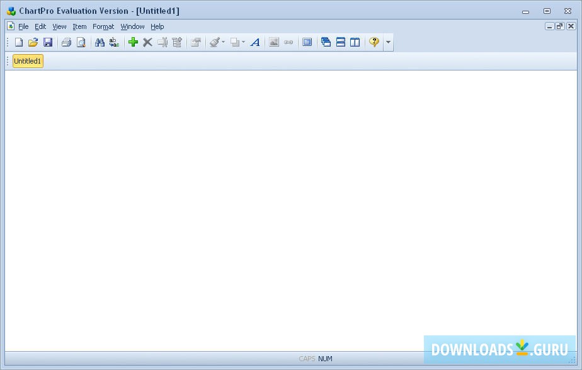Click the blue page layout icon
This screenshot has width=582, height=370.
tap(307, 42)
